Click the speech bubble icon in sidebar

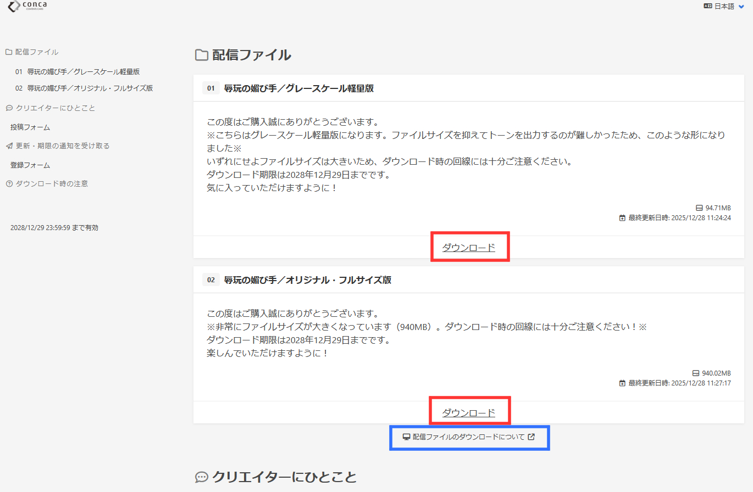click(9, 108)
